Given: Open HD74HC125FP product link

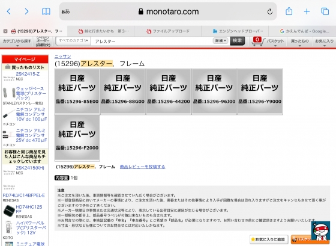Looking at the screenshot, I should point(29,209).
